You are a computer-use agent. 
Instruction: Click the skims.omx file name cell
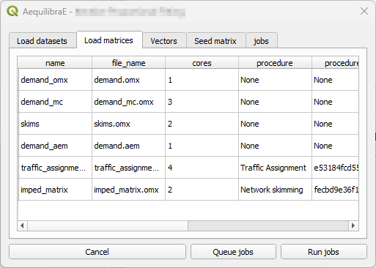click(128, 124)
